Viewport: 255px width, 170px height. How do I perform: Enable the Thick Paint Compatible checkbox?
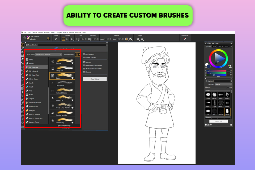click(84, 69)
